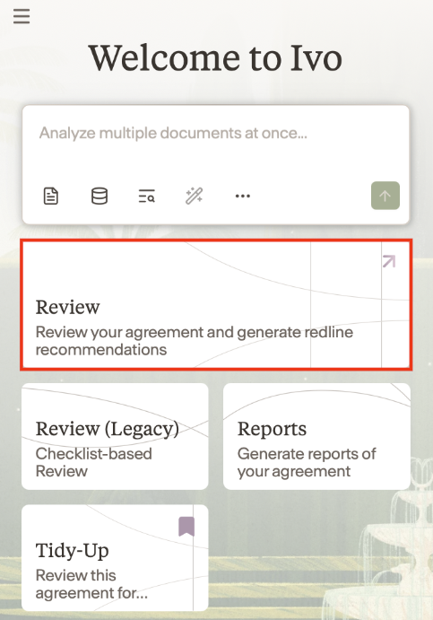This screenshot has height=620, width=433.
Task: Click the database cylinder icon
Action: 100,196
